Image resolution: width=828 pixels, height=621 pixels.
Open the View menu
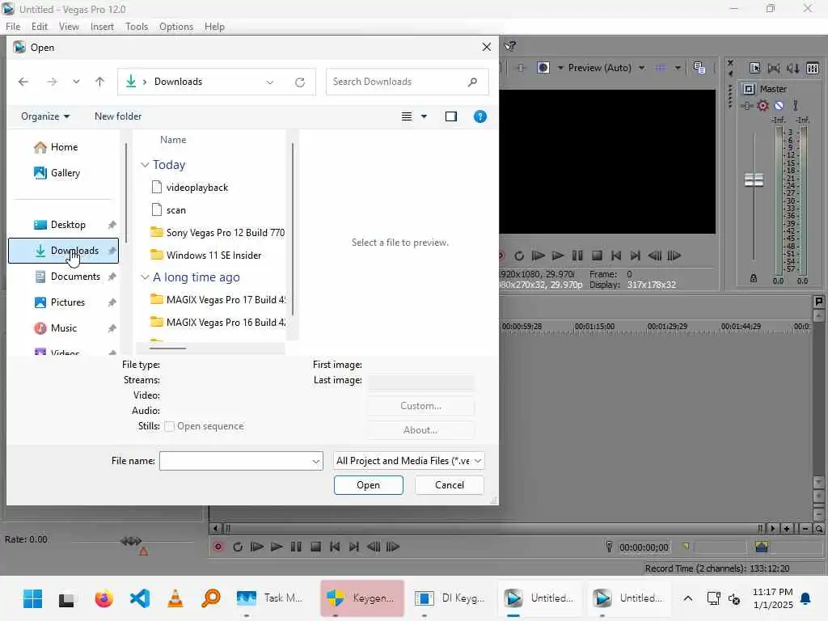tap(70, 27)
